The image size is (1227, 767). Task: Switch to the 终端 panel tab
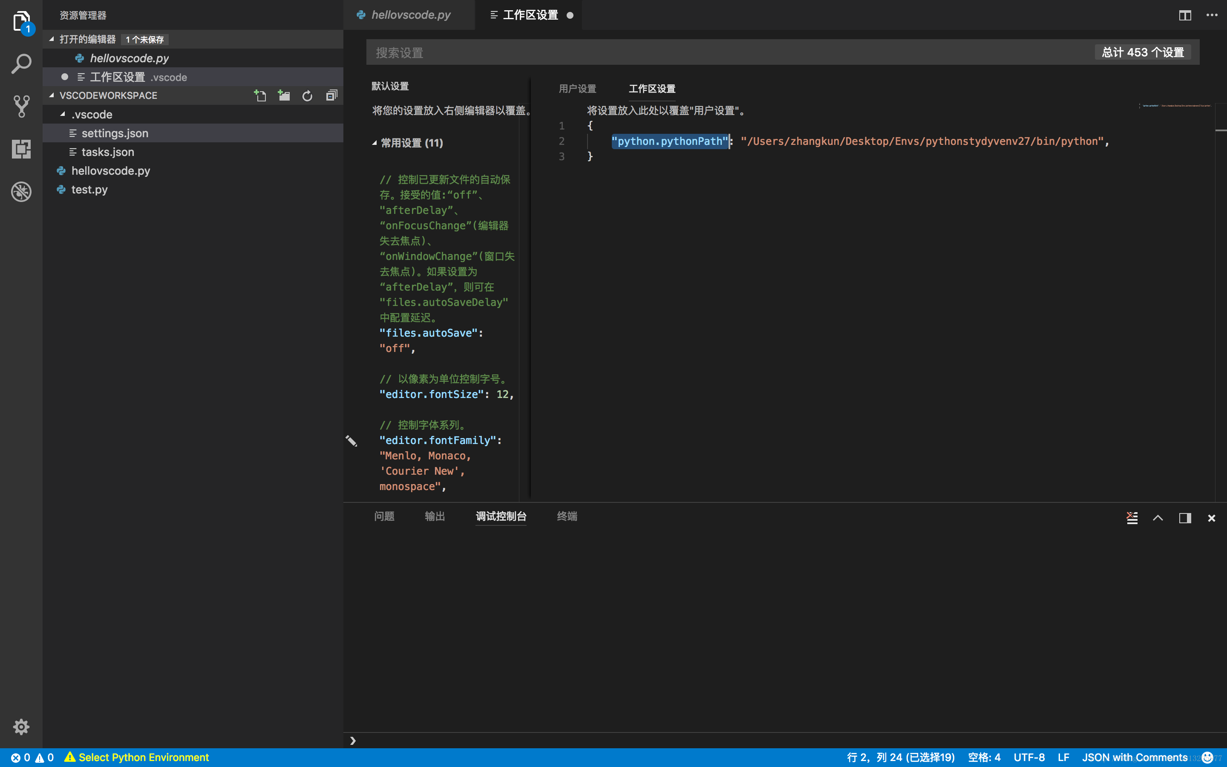(568, 516)
